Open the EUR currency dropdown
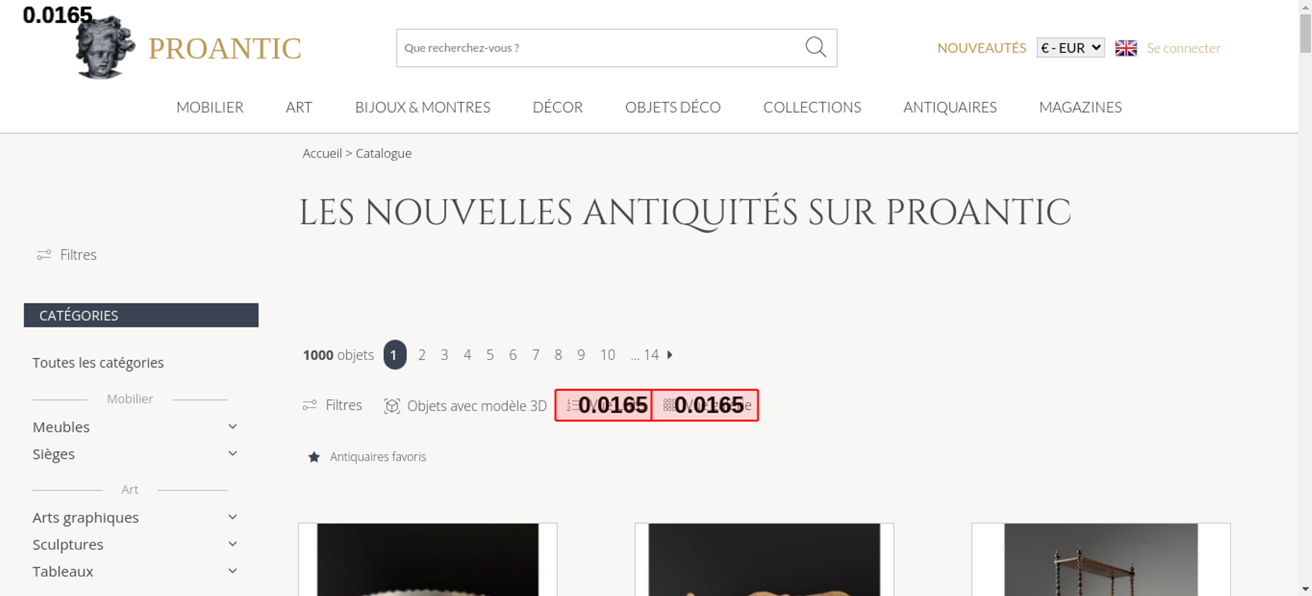This screenshot has width=1312, height=596. click(1071, 48)
